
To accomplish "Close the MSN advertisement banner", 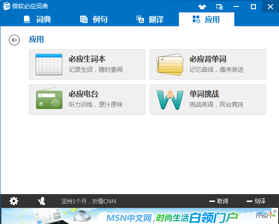I will pyautogui.click(x=275, y=211).
